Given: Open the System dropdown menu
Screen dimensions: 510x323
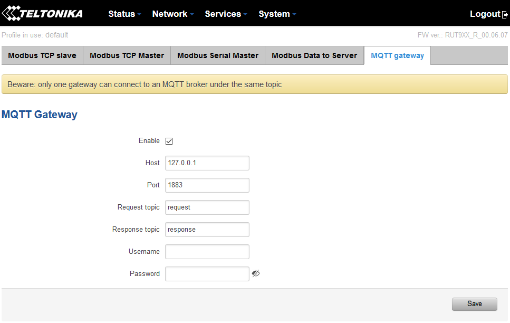Looking at the screenshot, I should (274, 14).
